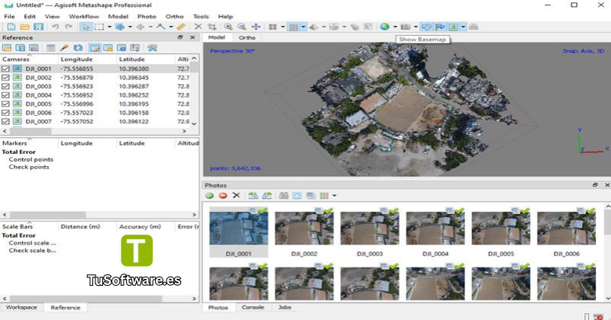The image size is (611, 320).
Task: Click the Optimize Cameras wand icon
Action: (64, 47)
